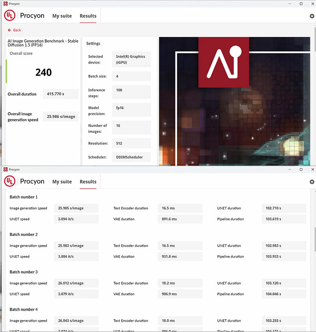This screenshot has width=316, height=332.
Task: Switch to My suite tab in bottom window
Action: coord(62,182)
